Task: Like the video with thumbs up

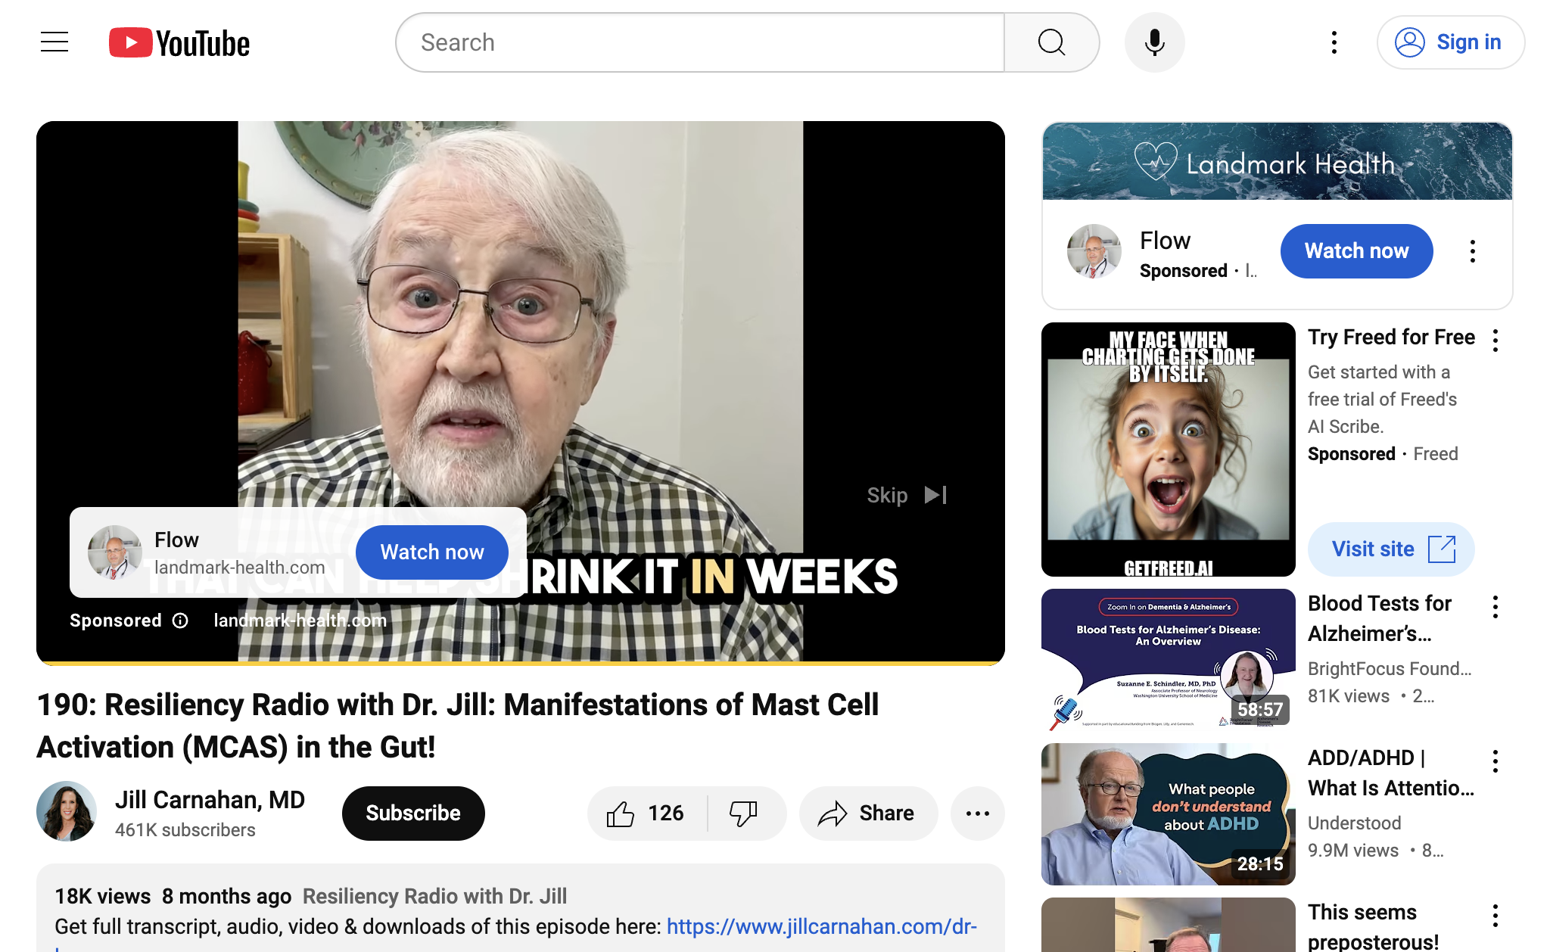Action: (x=646, y=814)
